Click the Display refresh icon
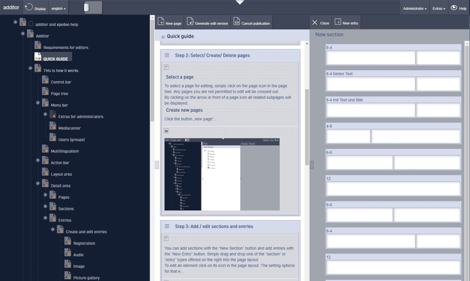 pyautogui.click(x=29, y=7)
